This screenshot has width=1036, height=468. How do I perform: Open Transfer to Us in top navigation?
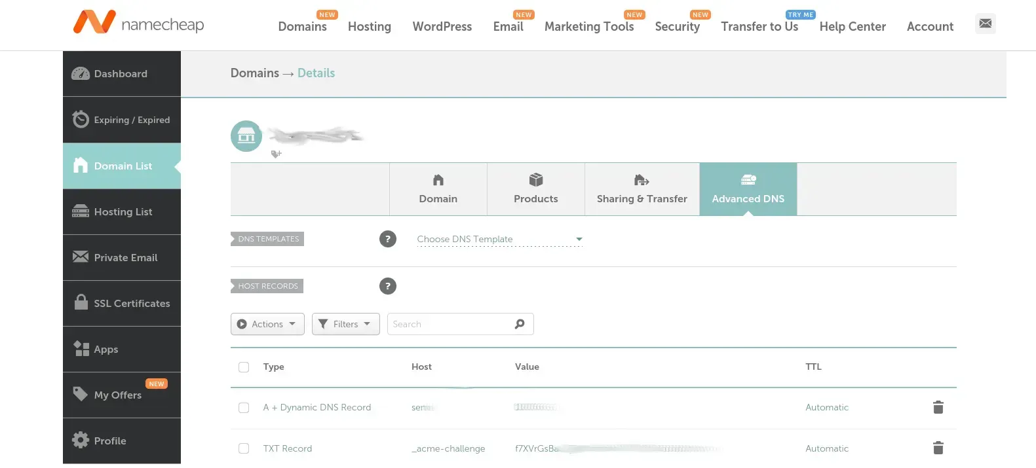coord(759,26)
